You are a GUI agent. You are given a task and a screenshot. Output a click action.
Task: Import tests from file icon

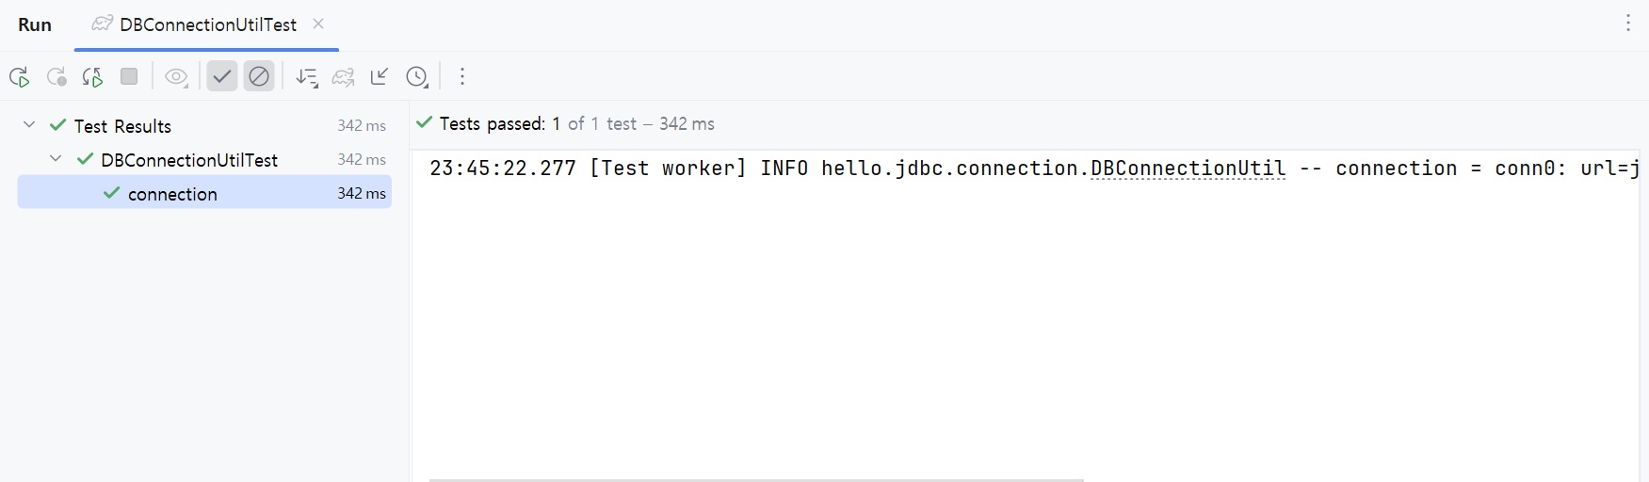pyautogui.click(x=380, y=77)
